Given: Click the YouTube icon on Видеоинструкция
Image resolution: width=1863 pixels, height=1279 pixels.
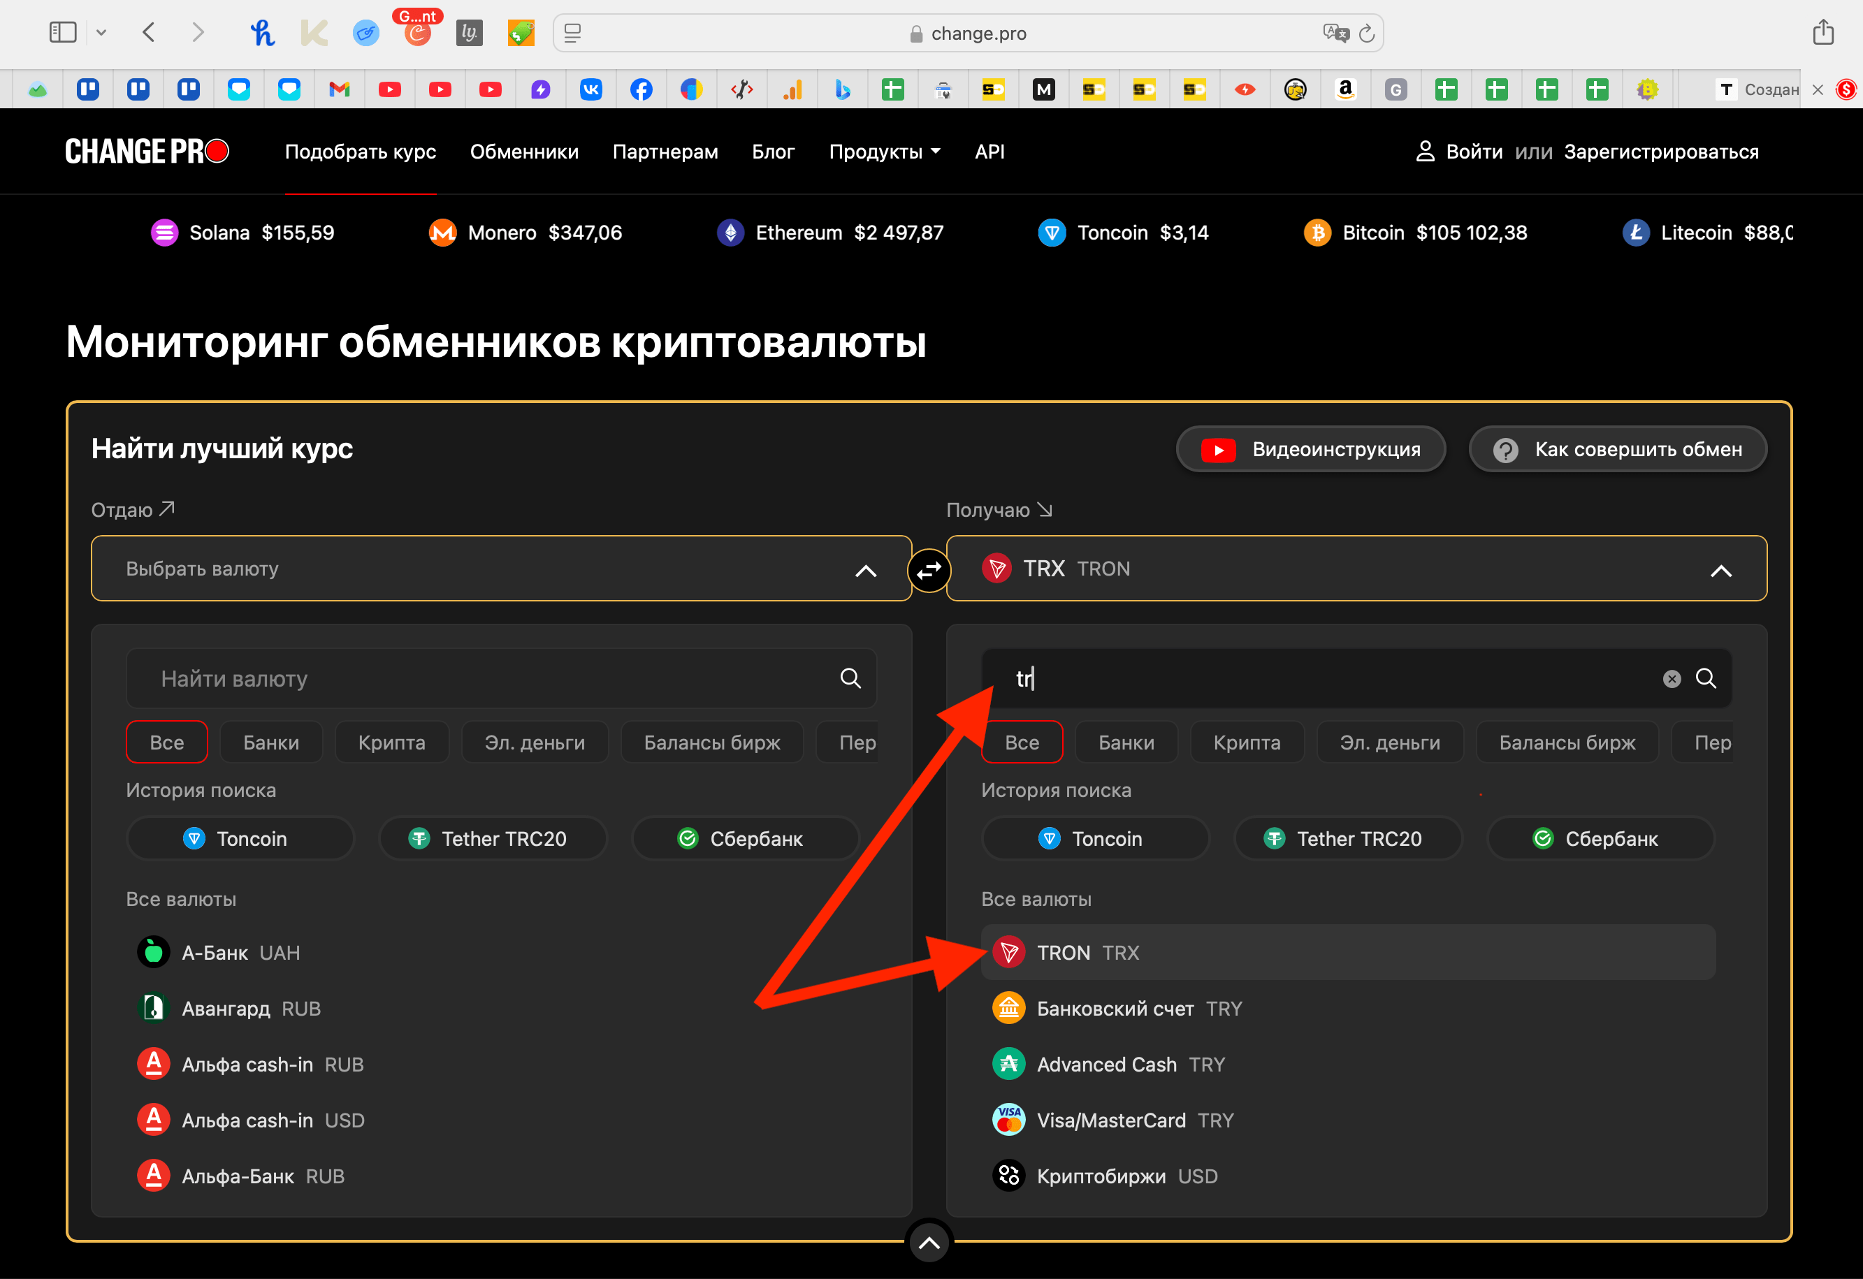Looking at the screenshot, I should click(x=1219, y=448).
